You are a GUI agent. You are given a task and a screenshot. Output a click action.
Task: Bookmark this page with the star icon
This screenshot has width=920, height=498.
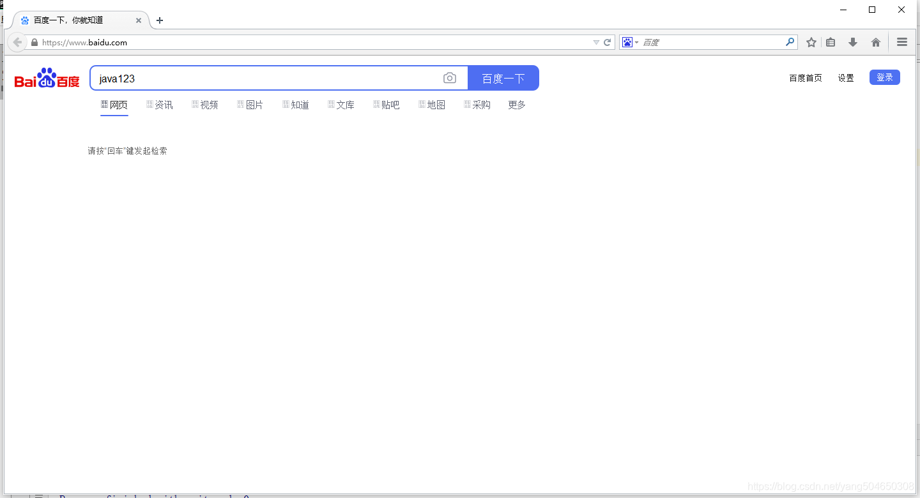(811, 42)
